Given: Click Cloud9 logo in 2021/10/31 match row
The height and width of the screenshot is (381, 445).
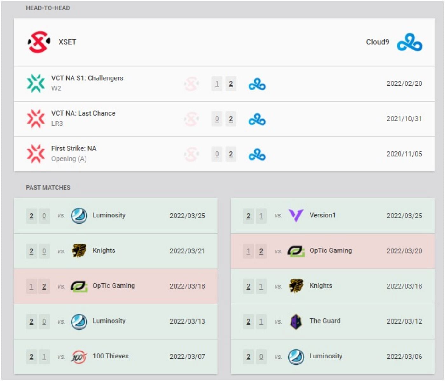Looking at the screenshot, I should pyautogui.click(x=257, y=119).
